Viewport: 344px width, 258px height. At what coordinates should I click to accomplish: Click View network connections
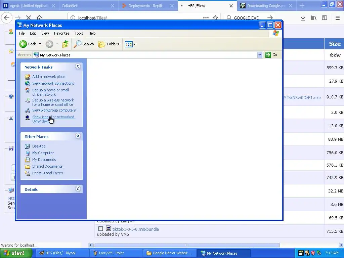click(53, 83)
